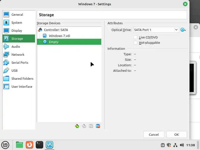Screen dimensions: 200x150
Task: Select the Controller: SATA tree item
Action: coord(69,30)
